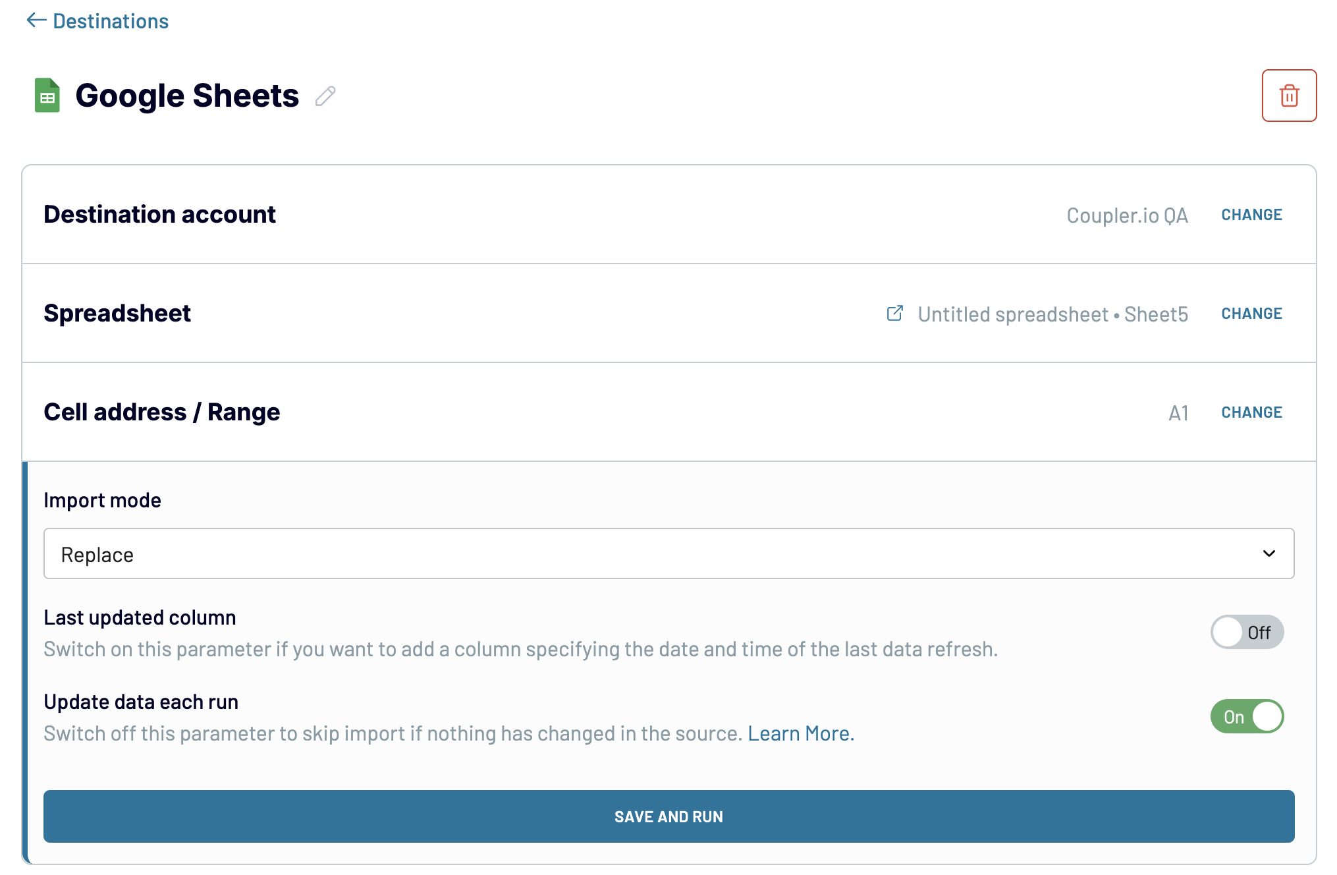The width and height of the screenshot is (1337, 875).
Task: Click the Cell address / Range heading
Action: tap(162, 412)
